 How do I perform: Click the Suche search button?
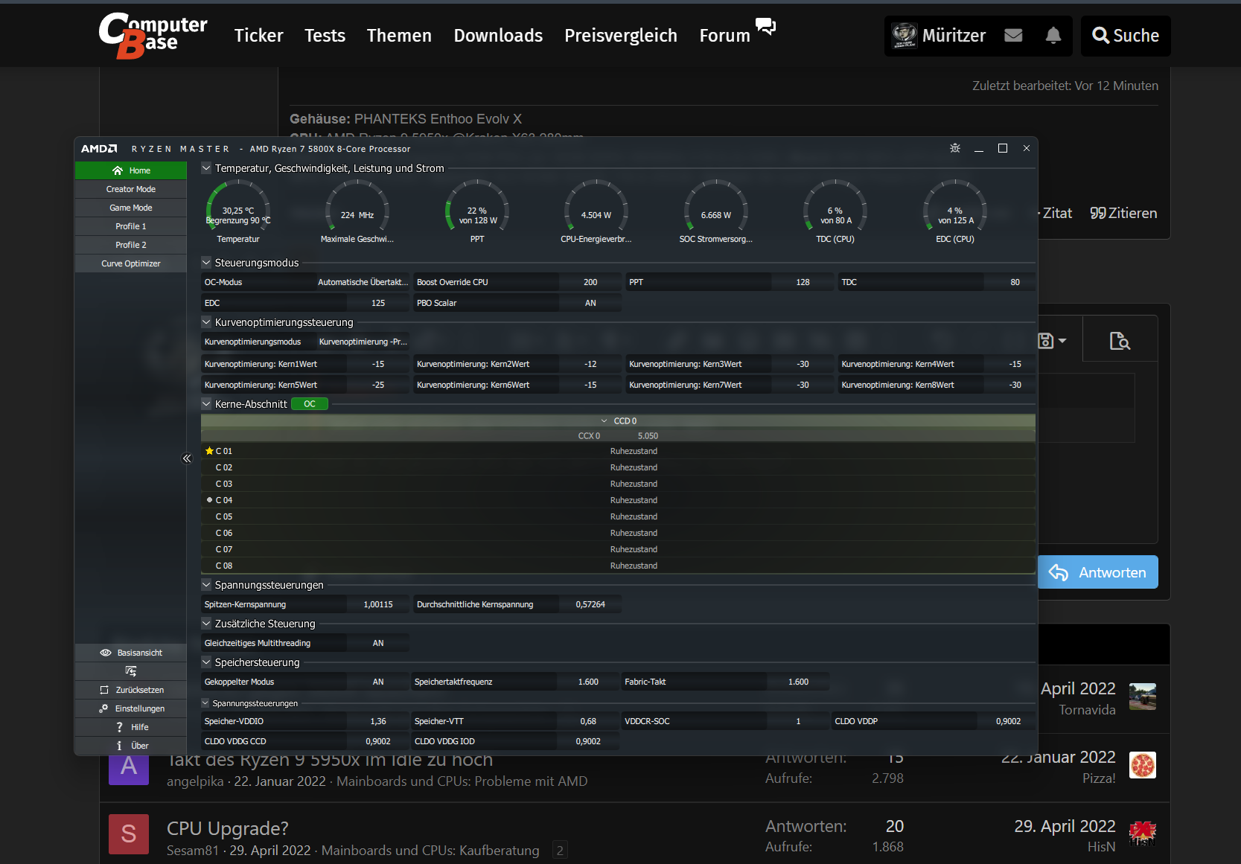[x=1126, y=36]
